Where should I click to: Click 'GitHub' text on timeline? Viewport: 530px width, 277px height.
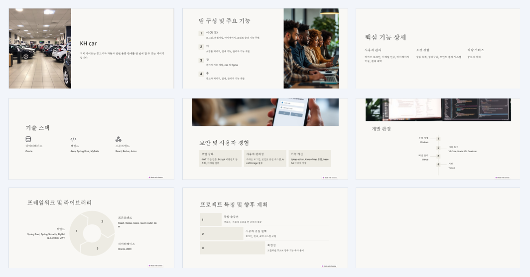tap(425, 160)
